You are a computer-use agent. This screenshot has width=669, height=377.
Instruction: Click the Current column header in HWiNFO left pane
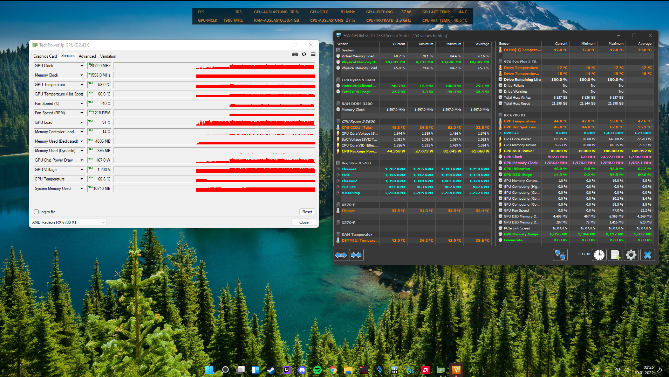(394, 44)
